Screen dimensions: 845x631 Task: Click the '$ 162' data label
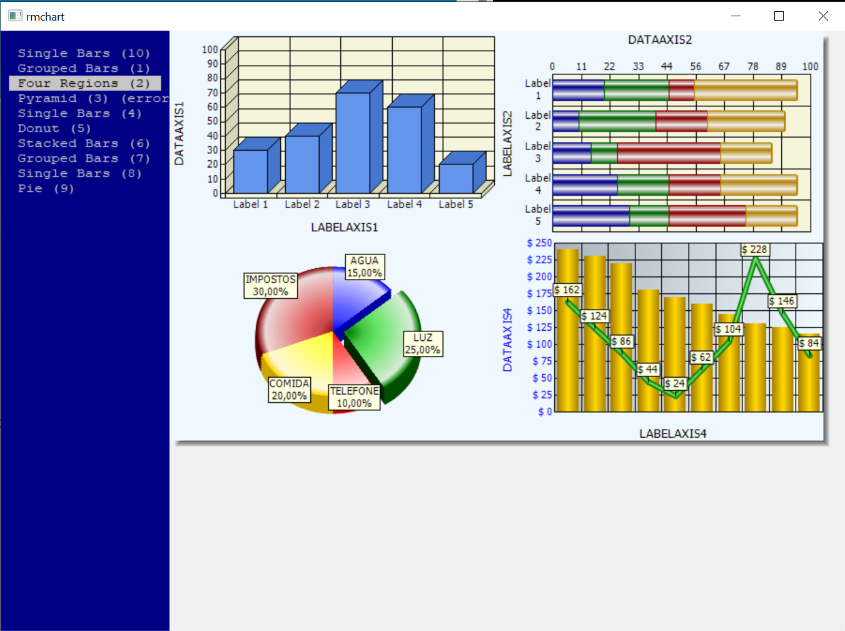click(x=567, y=290)
